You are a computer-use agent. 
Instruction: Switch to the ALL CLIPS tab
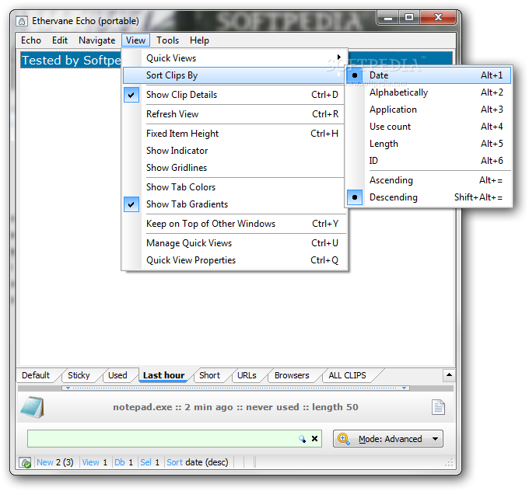(347, 375)
